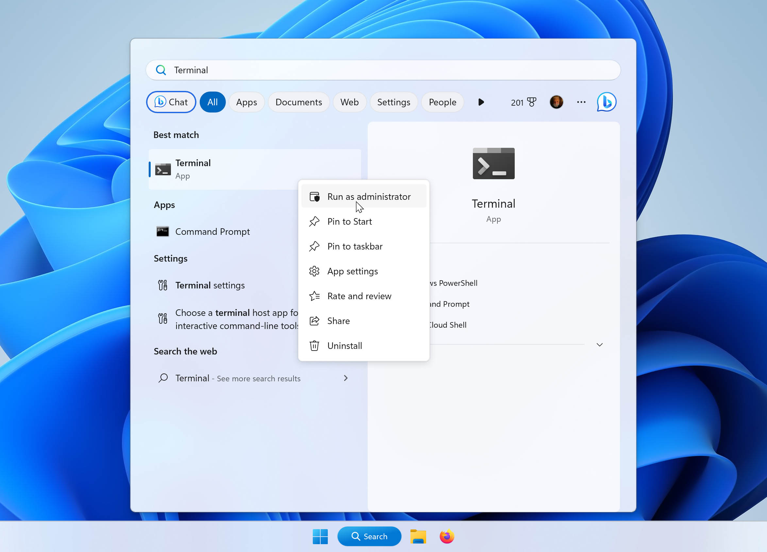
Task: Select Run as administrator option
Action: (x=369, y=197)
